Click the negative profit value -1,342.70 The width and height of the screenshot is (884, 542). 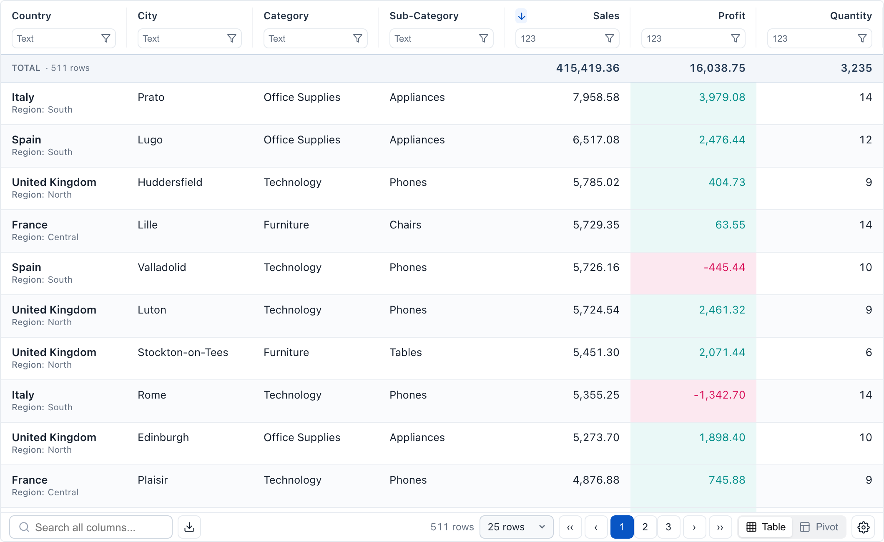pyautogui.click(x=719, y=395)
